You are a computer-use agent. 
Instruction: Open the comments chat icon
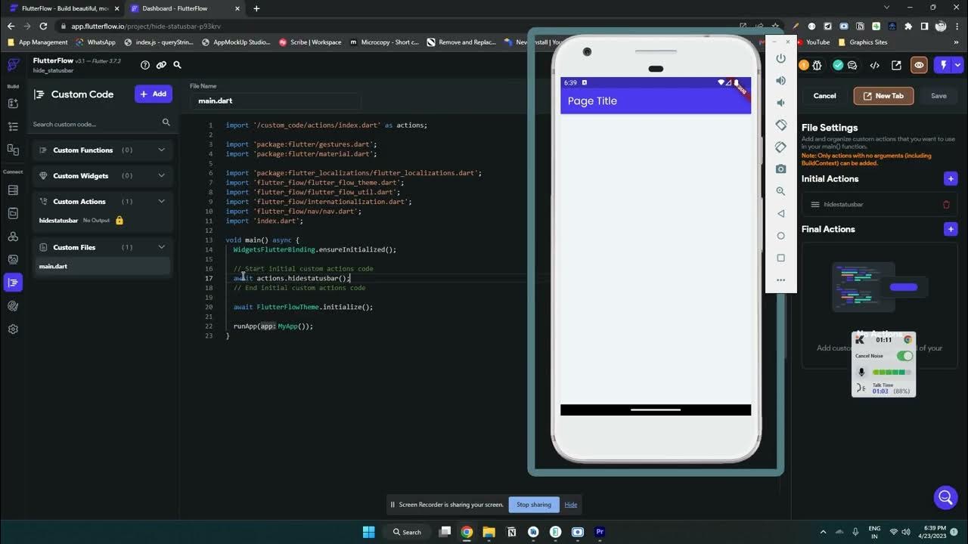[852, 65]
